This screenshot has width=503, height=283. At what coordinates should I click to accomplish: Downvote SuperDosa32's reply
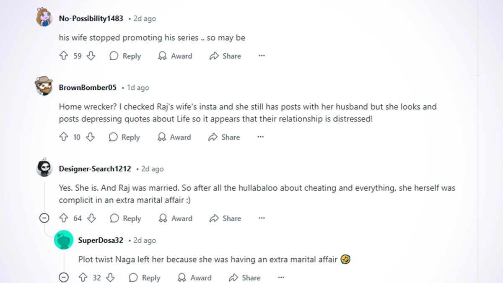coord(110,278)
